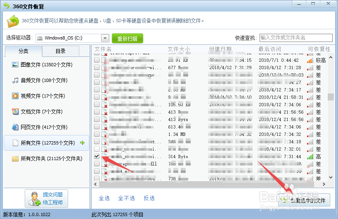Select the 网页文件 browser icon
This screenshot has width=338, height=219.
[x=15, y=127]
